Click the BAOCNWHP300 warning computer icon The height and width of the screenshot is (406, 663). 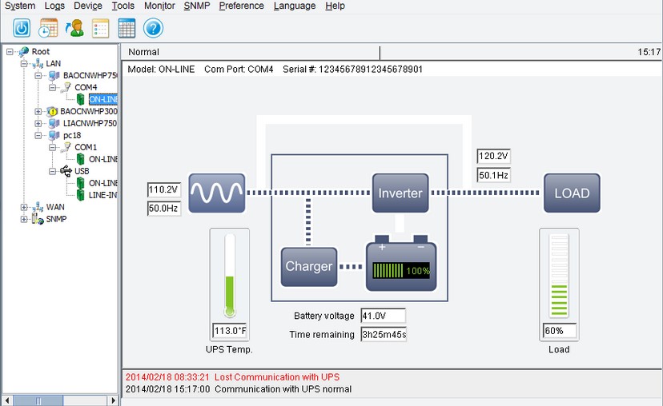[x=52, y=111]
